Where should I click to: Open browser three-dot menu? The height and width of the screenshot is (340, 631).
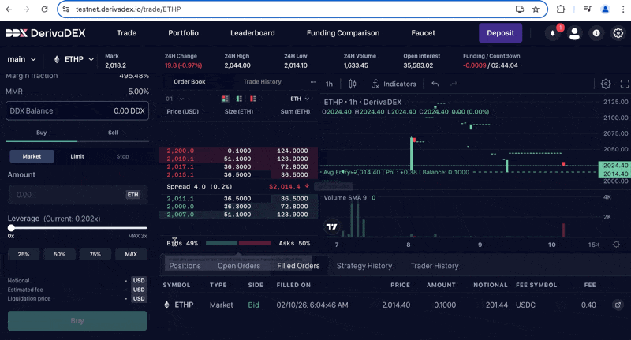(x=623, y=9)
